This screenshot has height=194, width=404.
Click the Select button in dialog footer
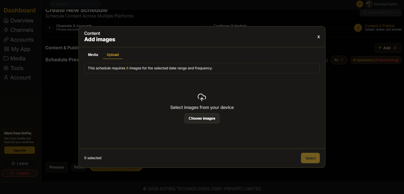coord(310,158)
